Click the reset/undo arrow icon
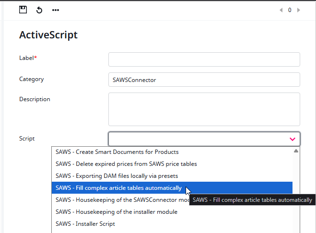The image size is (316, 233). (x=39, y=10)
